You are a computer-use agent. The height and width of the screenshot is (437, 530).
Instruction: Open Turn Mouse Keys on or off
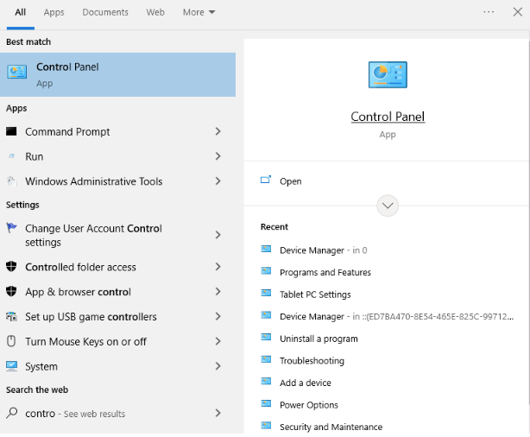coord(117,341)
